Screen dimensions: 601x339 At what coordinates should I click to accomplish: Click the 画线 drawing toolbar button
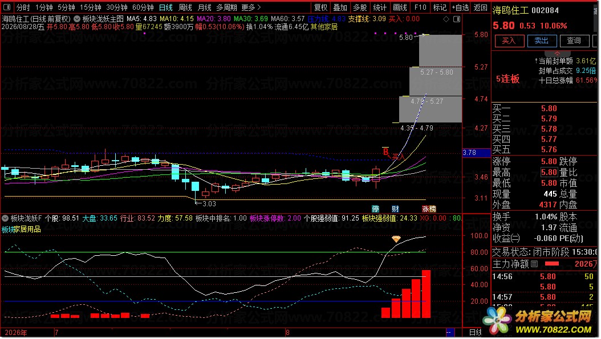pyautogui.click(x=400, y=7)
